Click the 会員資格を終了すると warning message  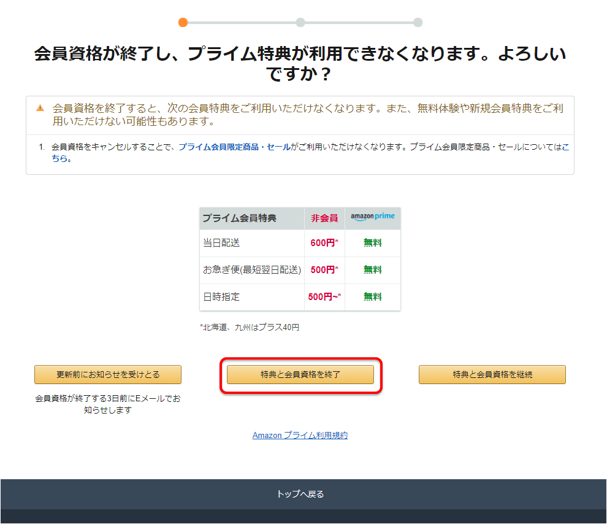[x=308, y=115]
